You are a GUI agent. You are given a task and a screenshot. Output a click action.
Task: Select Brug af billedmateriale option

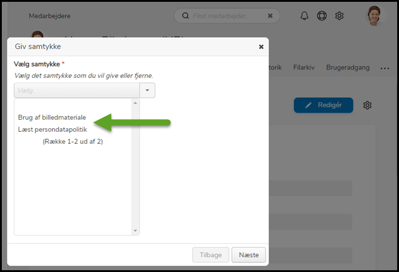pyautogui.click(x=52, y=117)
